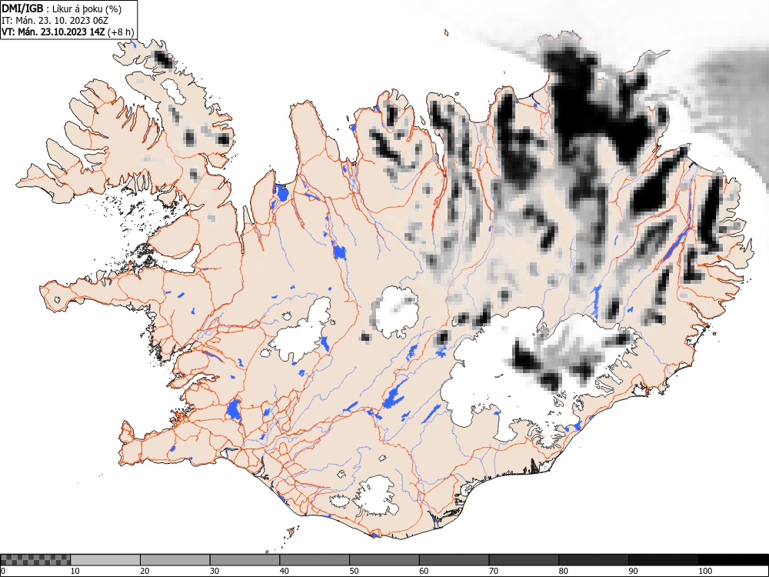
Task: Click the legend label '10'
Action: click(75, 571)
